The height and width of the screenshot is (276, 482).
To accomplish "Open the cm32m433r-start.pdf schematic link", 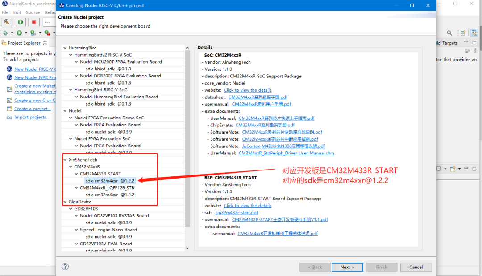I will pyautogui.click(x=237, y=212).
